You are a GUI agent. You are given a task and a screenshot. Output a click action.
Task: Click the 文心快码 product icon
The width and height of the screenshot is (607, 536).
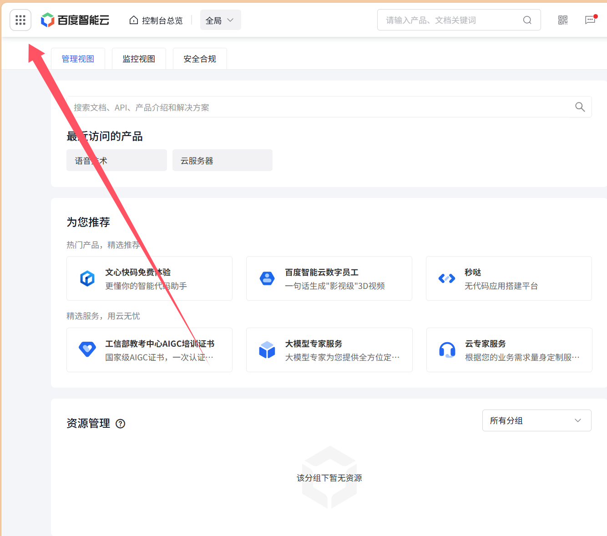[87, 278]
